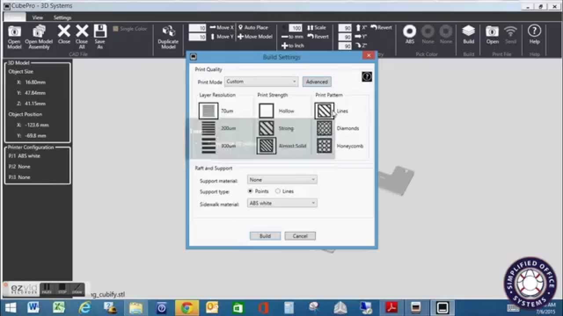Viewport: 563px width, 316px height.
Task: Click the X rotation angle field
Action: click(345, 28)
